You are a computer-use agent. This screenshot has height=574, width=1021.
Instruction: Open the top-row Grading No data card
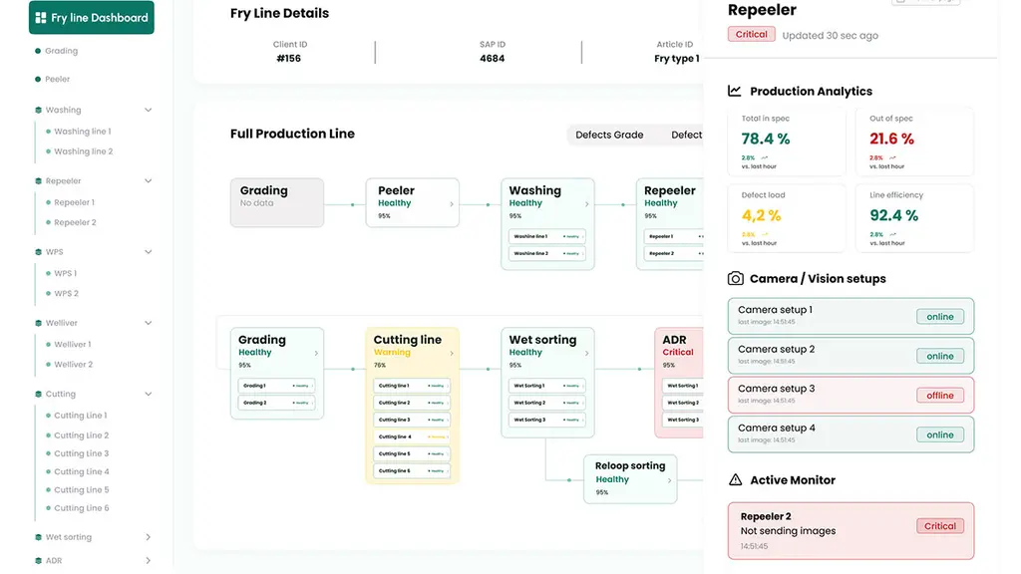[277, 202]
